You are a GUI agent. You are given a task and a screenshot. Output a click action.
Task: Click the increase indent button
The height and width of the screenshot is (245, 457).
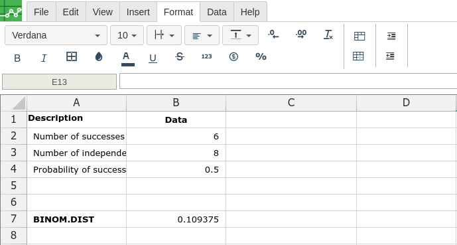(391, 36)
